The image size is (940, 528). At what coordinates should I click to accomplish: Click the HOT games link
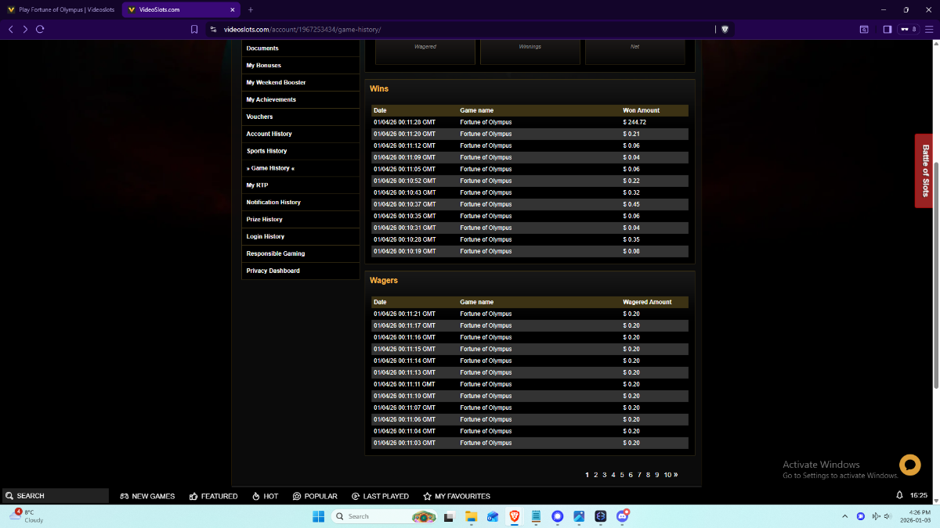point(265,496)
